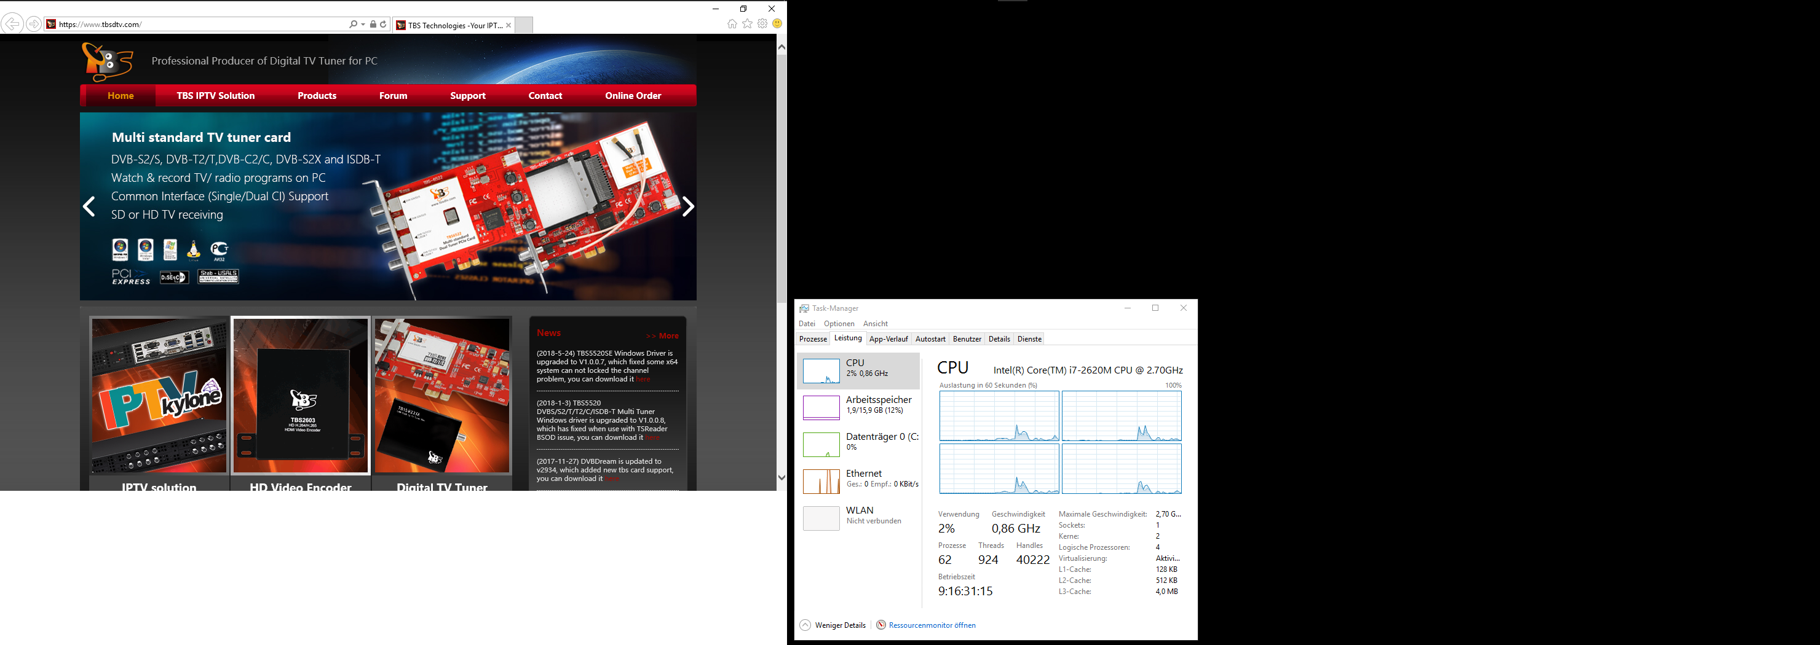
Task: Select CPU in performance sidebar
Action: (x=858, y=370)
